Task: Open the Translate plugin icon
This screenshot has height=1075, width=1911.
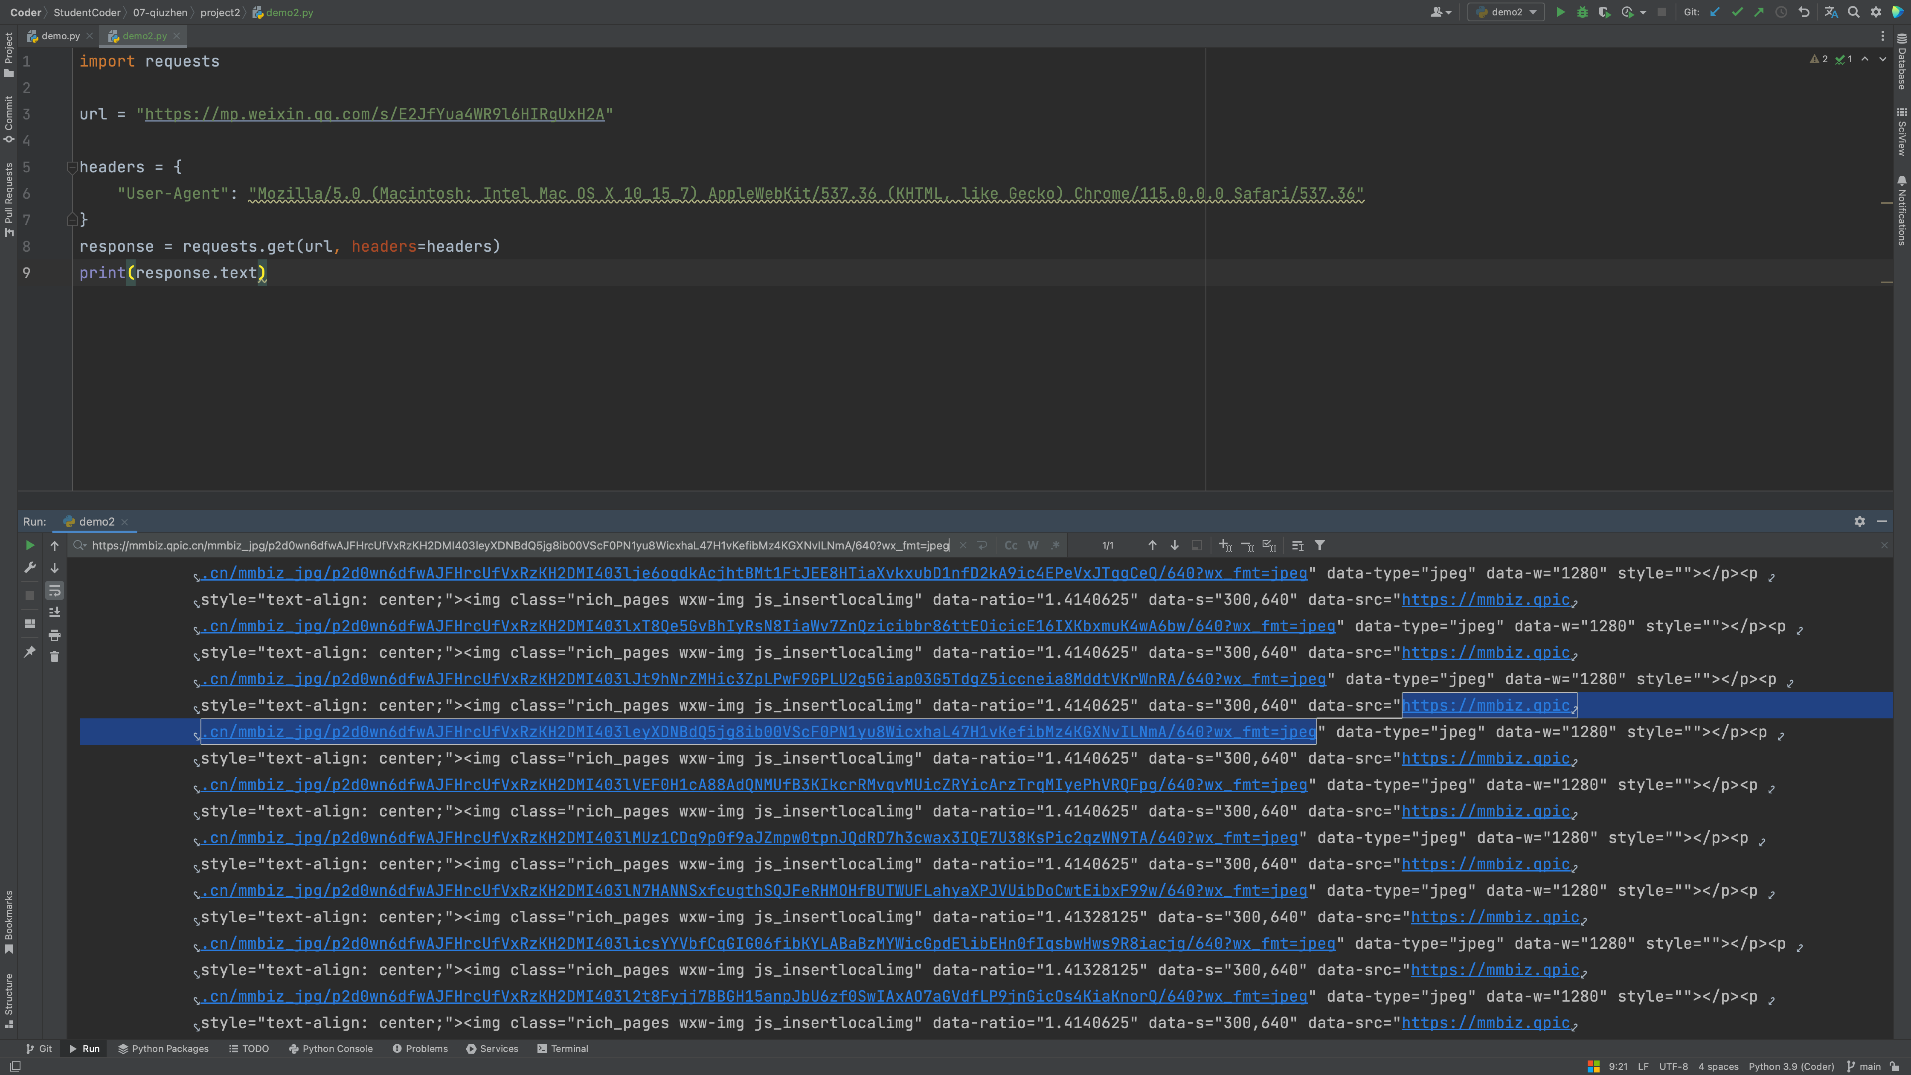Action: [x=1831, y=12]
